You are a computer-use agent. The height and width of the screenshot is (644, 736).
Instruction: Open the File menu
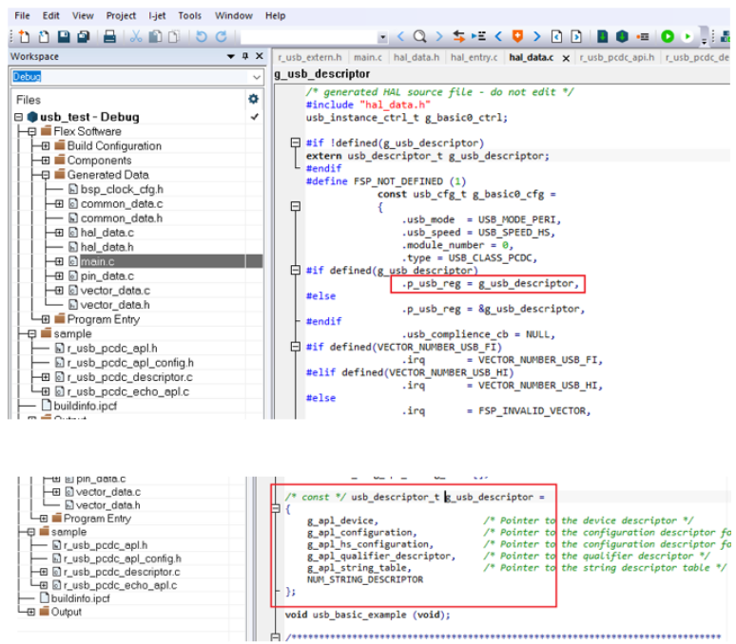click(22, 15)
